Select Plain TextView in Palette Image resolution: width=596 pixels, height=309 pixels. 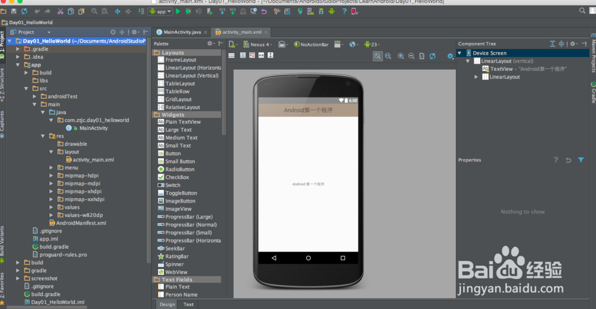(183, 122)
